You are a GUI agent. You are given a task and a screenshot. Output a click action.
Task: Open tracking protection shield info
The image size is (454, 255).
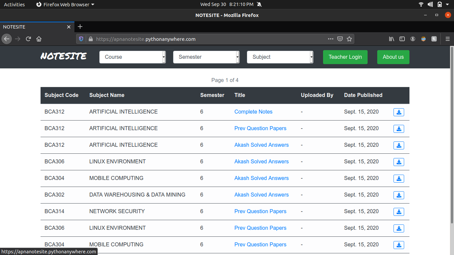pos(81,39)
